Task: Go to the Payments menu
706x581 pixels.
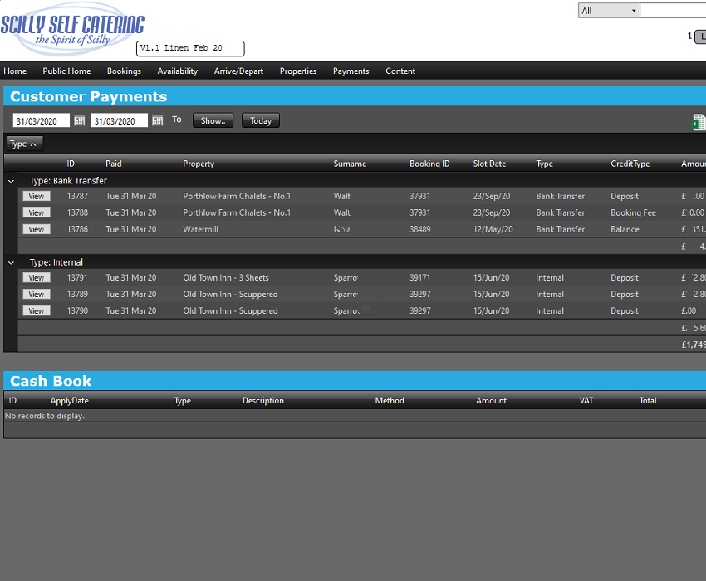Action: (351, 71)
